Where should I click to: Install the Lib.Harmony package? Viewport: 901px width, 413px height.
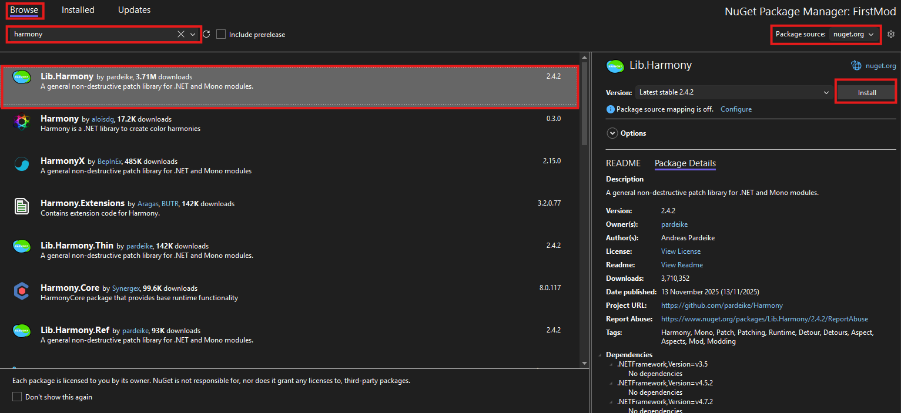pos(866,92)
